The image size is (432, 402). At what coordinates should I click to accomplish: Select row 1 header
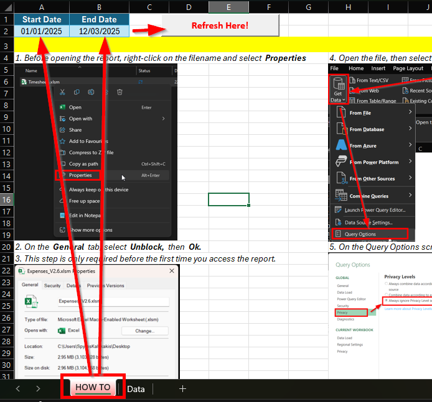point(7,19)
